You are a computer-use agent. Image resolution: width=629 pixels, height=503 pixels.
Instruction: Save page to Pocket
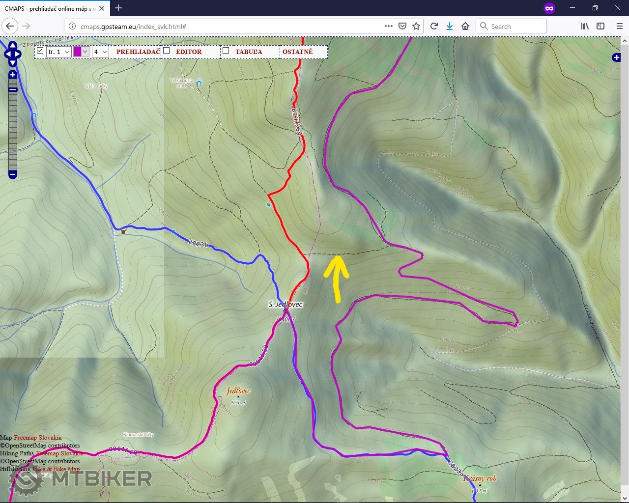coord(402,27)
